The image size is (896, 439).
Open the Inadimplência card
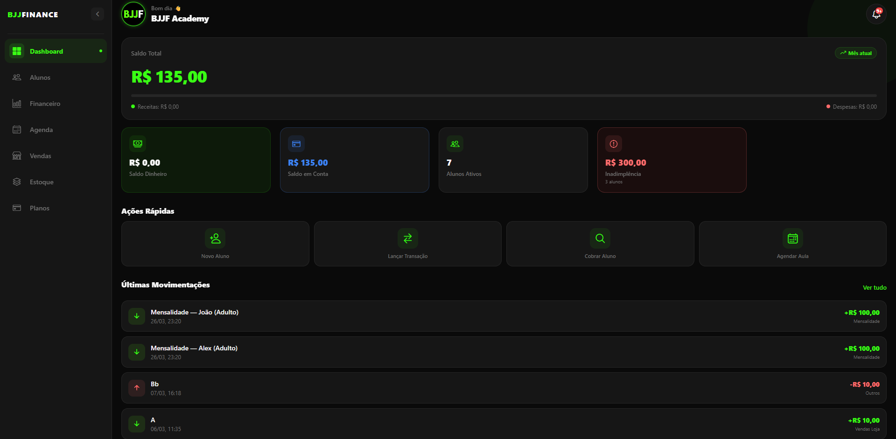[672, 160]
